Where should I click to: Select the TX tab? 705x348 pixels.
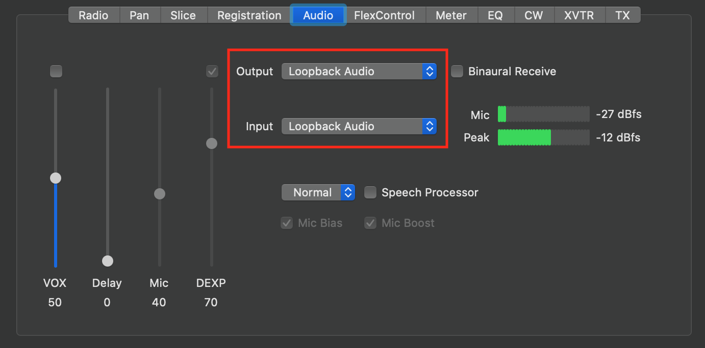tap(623, 15)
